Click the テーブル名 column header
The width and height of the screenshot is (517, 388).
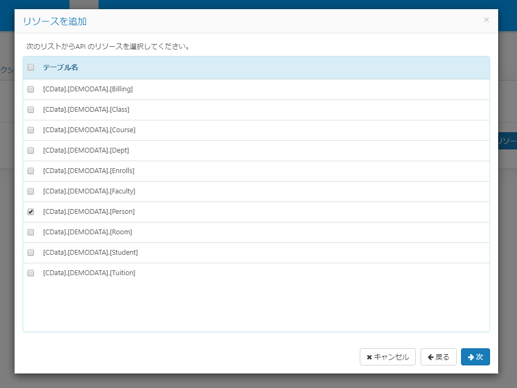pyautogui.click(x=60, y=67)
